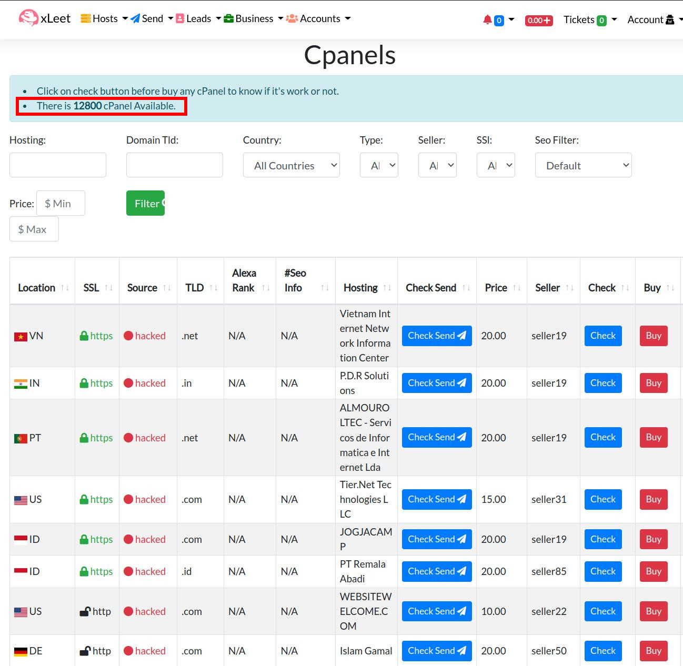Select the 10.00 price cell
The width and height of the screenshot is (683, 666).
click(x=494, y=611)
